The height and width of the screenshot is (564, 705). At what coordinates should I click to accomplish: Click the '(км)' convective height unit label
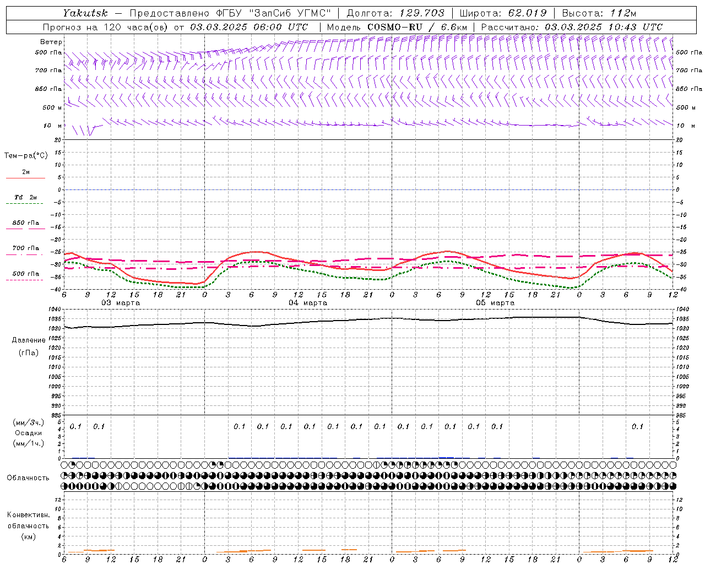(x=29, y=536)
